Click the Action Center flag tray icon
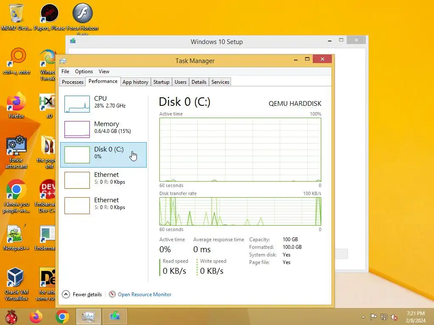434x325 pixels. click(x=374, y=317)
